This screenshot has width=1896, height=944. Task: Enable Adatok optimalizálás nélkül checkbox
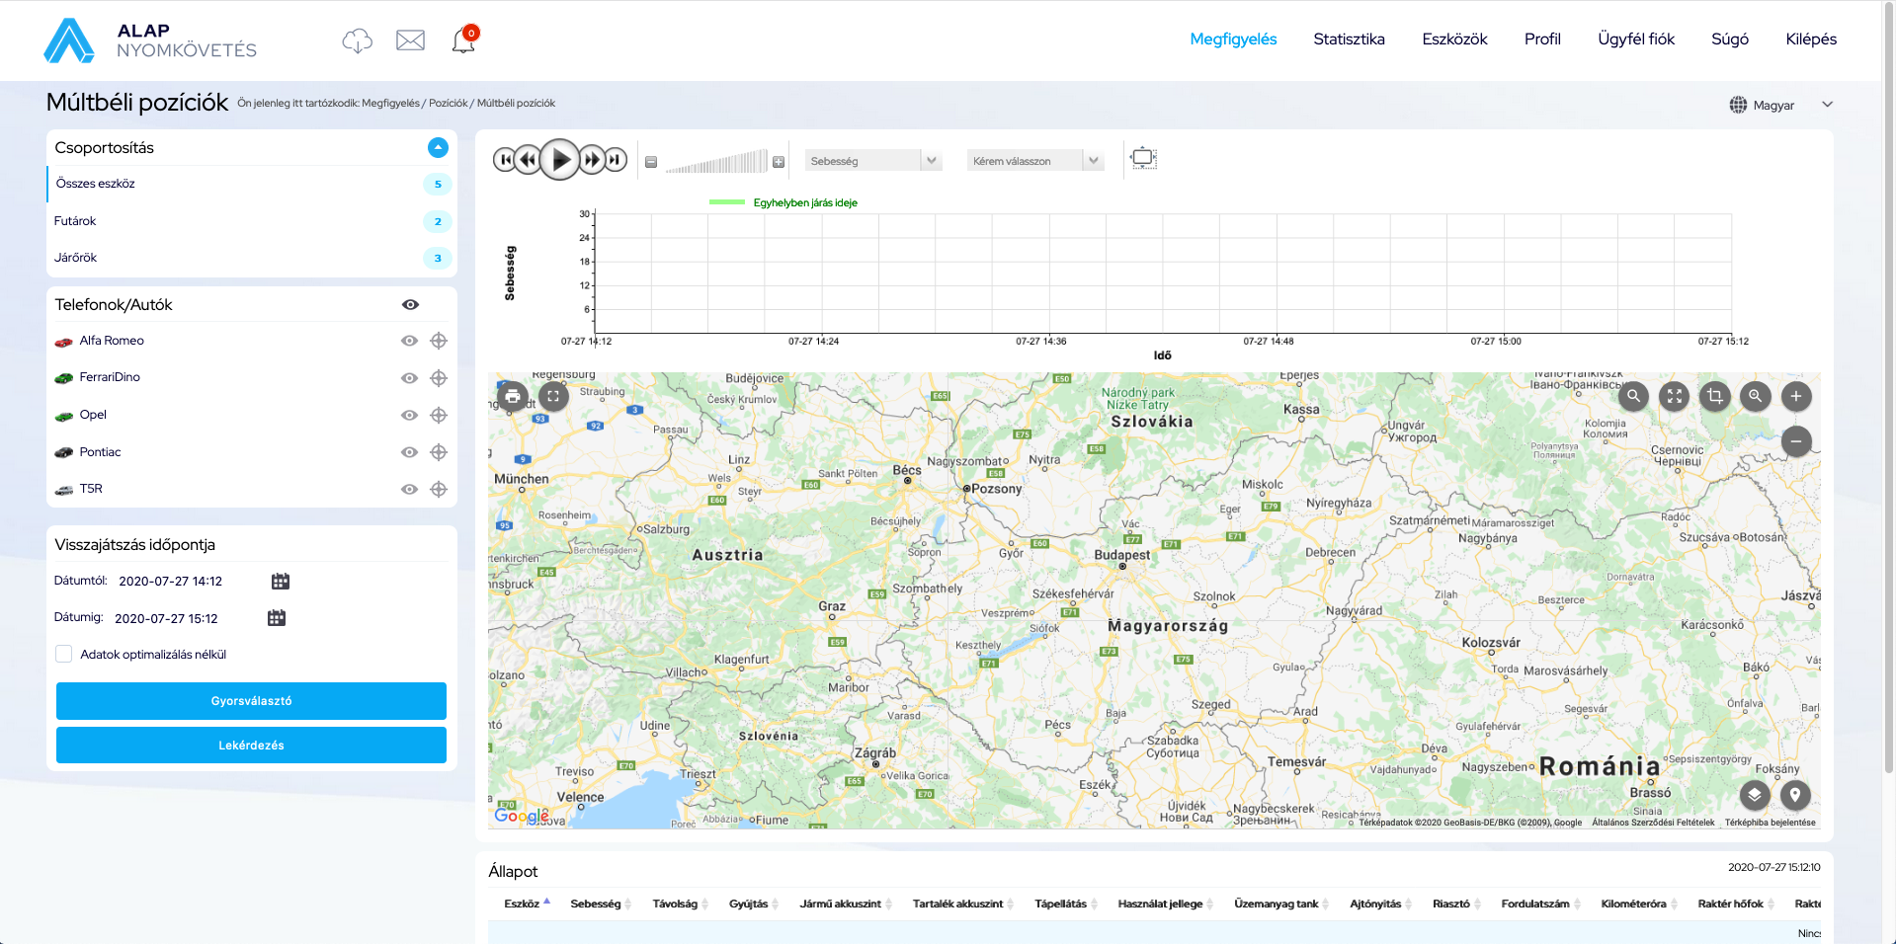64,654
